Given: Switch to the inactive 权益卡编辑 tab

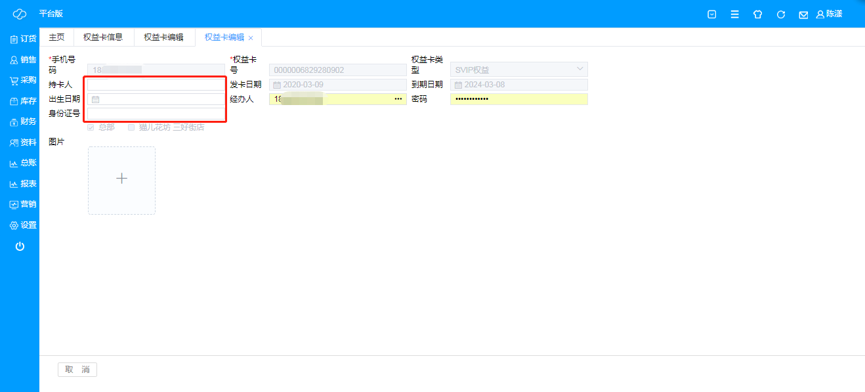Looking at the screenshot, I should pos(163,37).
